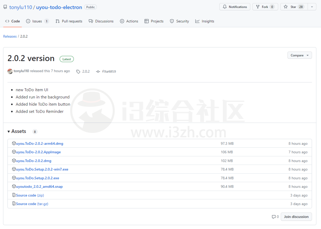Download Source code (tar.gz)
321x229 pixels.
tap(32, 204)
